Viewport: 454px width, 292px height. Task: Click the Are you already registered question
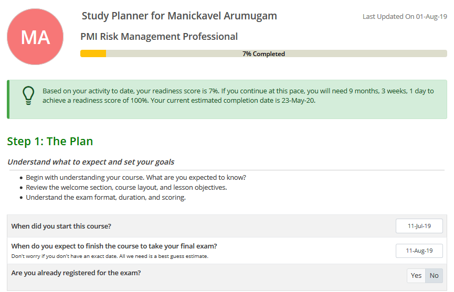76,273
